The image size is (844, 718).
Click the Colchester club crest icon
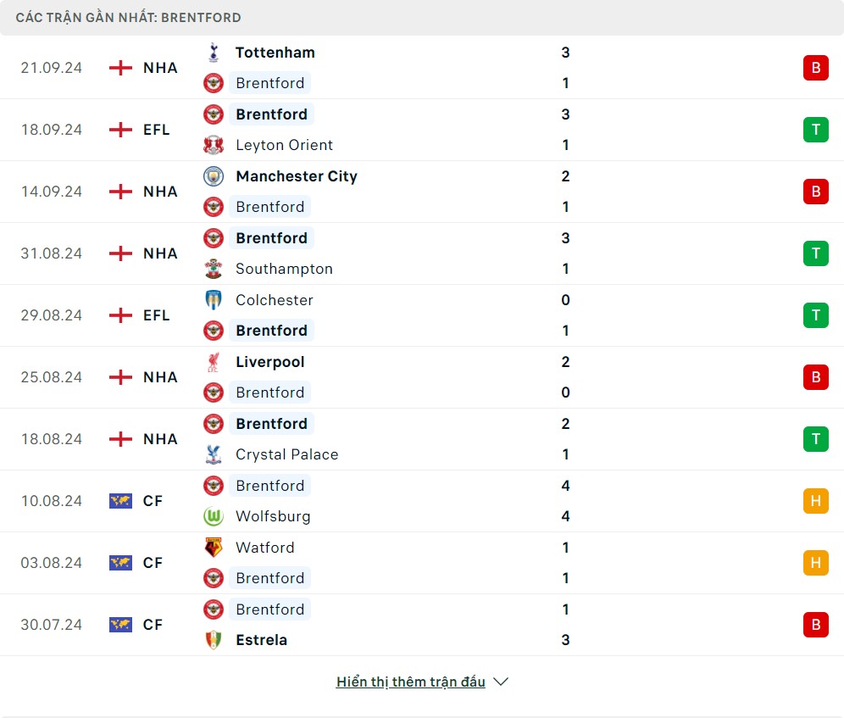tap(214, 300)
